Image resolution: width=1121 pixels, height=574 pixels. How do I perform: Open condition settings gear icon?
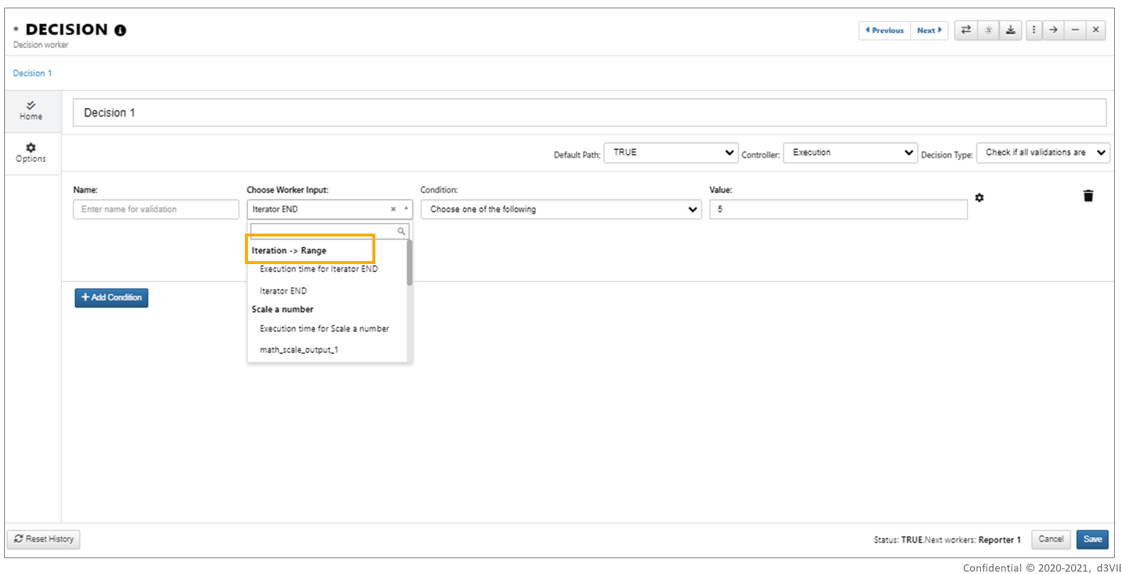(979, 198)
